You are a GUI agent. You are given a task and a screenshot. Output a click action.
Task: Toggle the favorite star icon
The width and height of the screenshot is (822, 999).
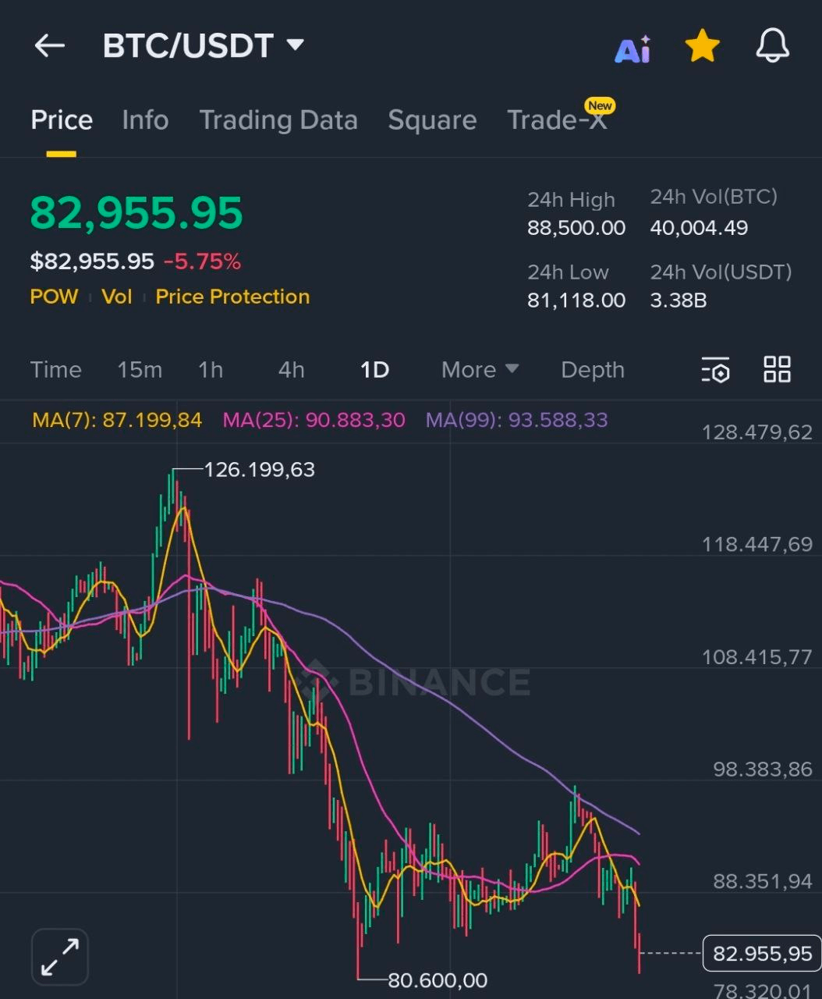(x=702, y=47)
